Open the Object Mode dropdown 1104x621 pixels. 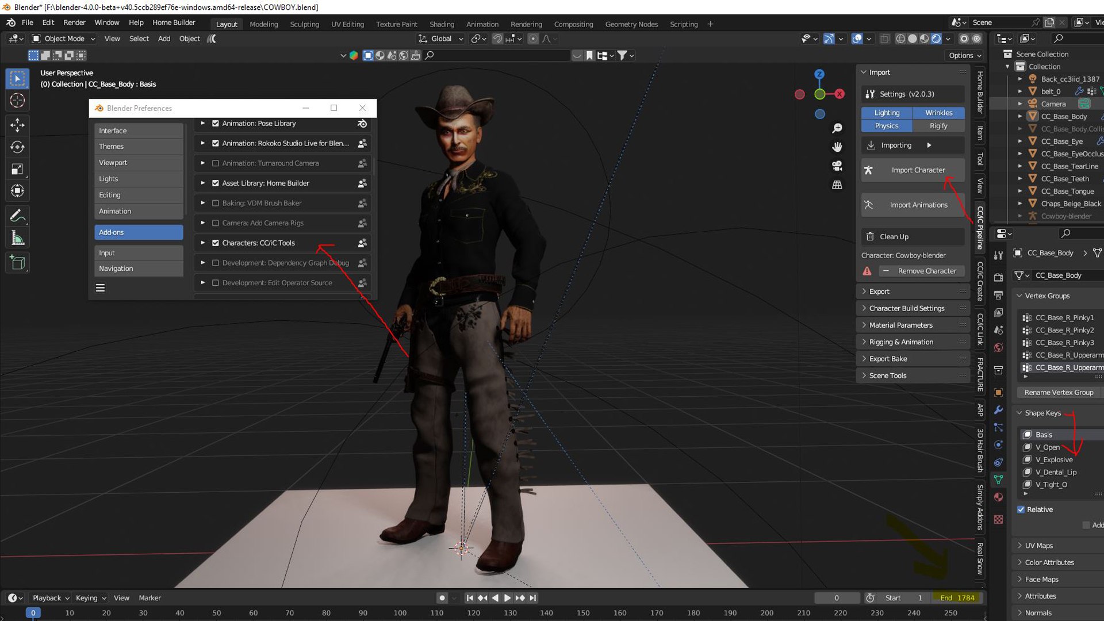tap(63, 39)
